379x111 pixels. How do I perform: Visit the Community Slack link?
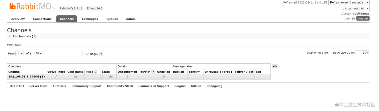point(120,86)
